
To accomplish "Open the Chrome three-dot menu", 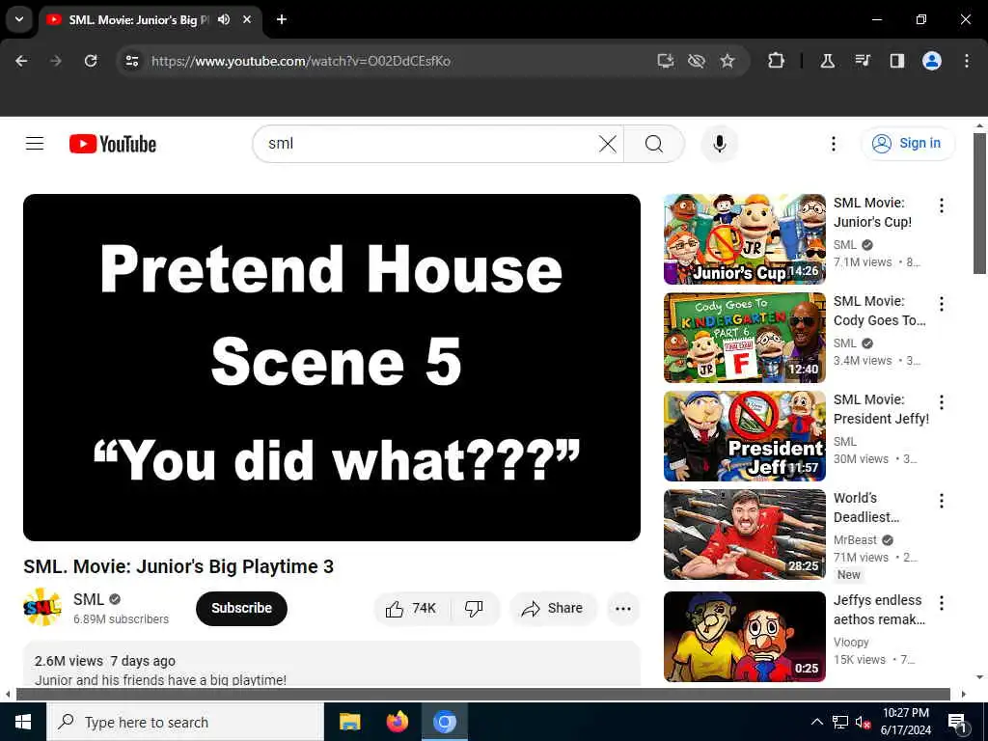I will [966, 61].
